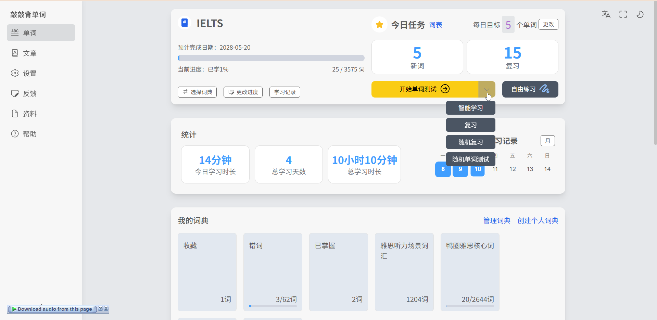Click 预计完成日期 2028-05-20 text
Viewport: 657px width, 320px height.
(x=214, y=48)
